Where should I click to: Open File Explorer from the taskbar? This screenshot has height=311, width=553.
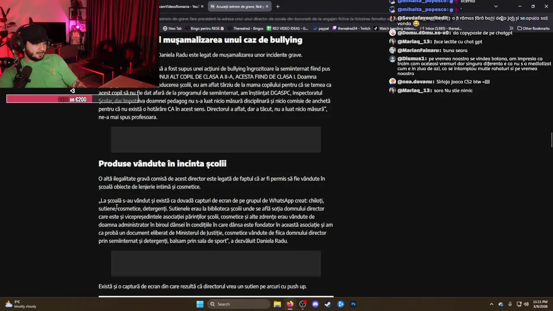coord(277,304)
